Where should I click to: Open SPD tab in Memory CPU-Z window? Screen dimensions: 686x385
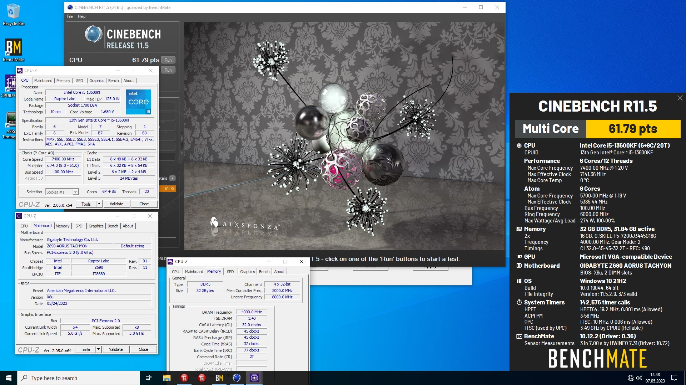point(230,272)
